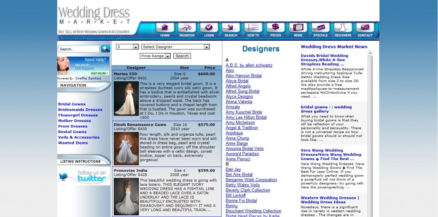Open designer Angel & Tradition
Image resolution: width=438 pixels, height=217 pixels.
click(242, 128)
